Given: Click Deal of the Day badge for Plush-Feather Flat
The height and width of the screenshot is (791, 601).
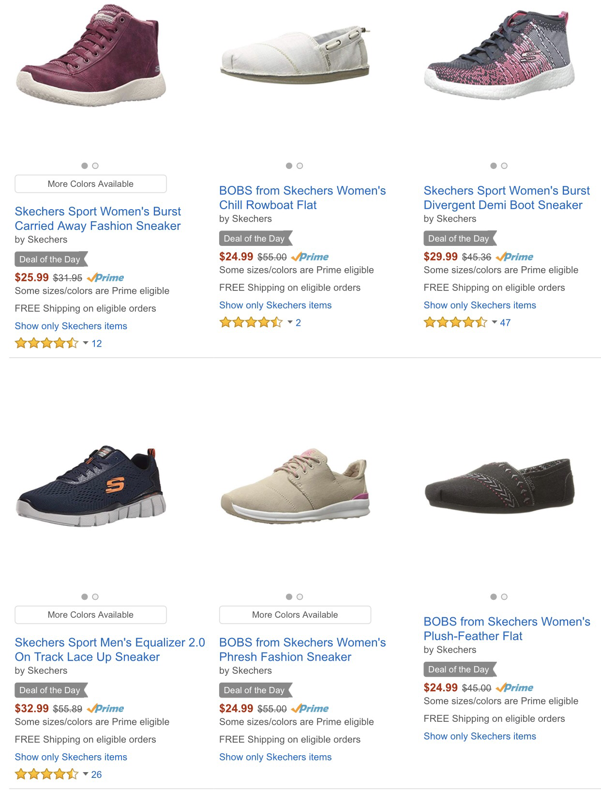Looking at the screenshot, I should point(459,669).
